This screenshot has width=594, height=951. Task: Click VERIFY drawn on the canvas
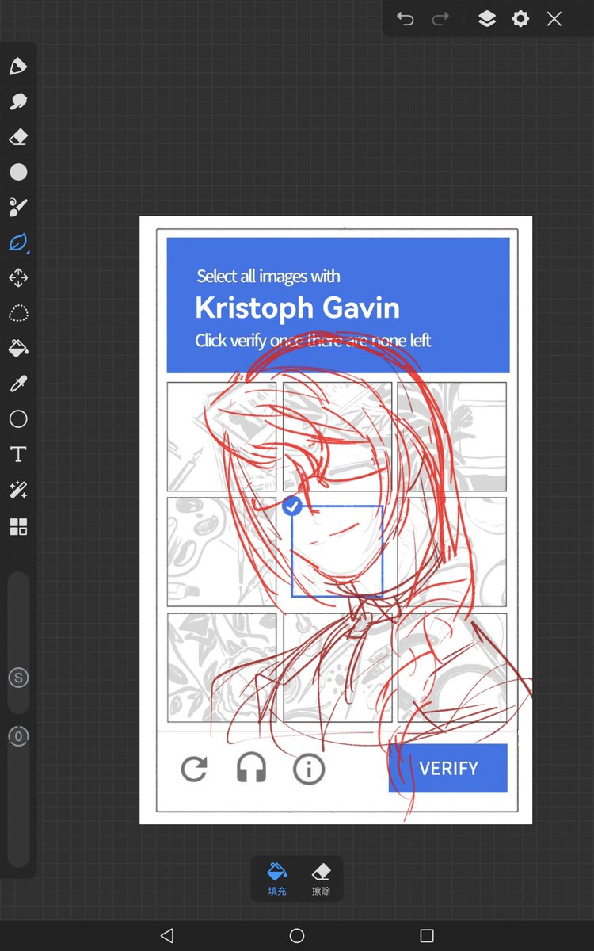[448, 768]
